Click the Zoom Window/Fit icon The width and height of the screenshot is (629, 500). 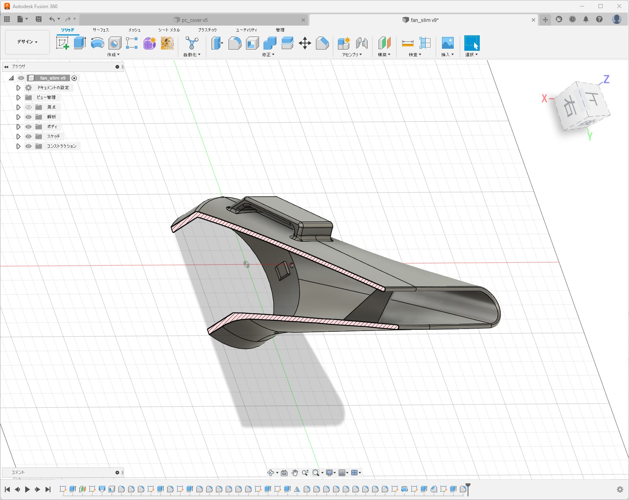pyautogui.click(x=316, y=472)
